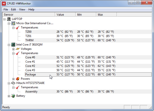The height and width of the screenshot is (111, 154).
Task: Open the File menu
Action: (x=6, y=10)
